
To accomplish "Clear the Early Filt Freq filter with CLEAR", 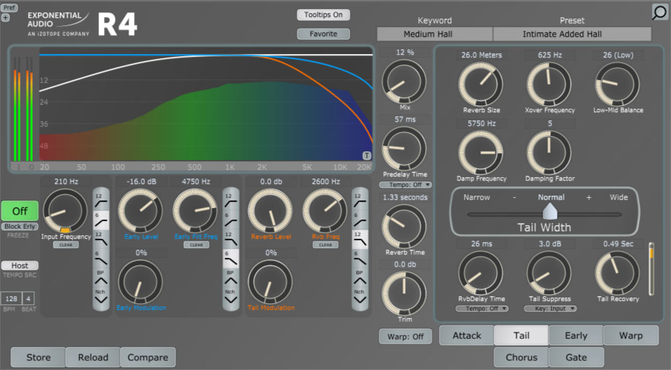I will (196, 245).
